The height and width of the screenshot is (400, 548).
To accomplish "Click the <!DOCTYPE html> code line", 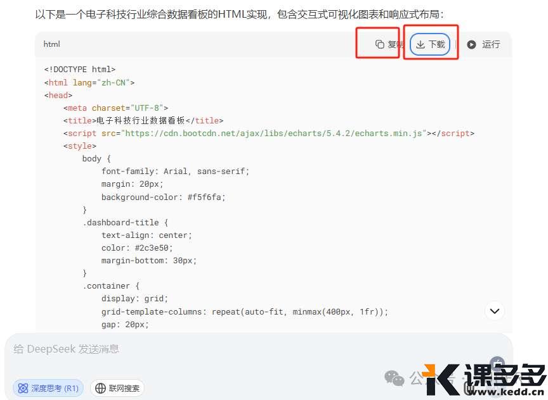I will (x=80, y=70).
